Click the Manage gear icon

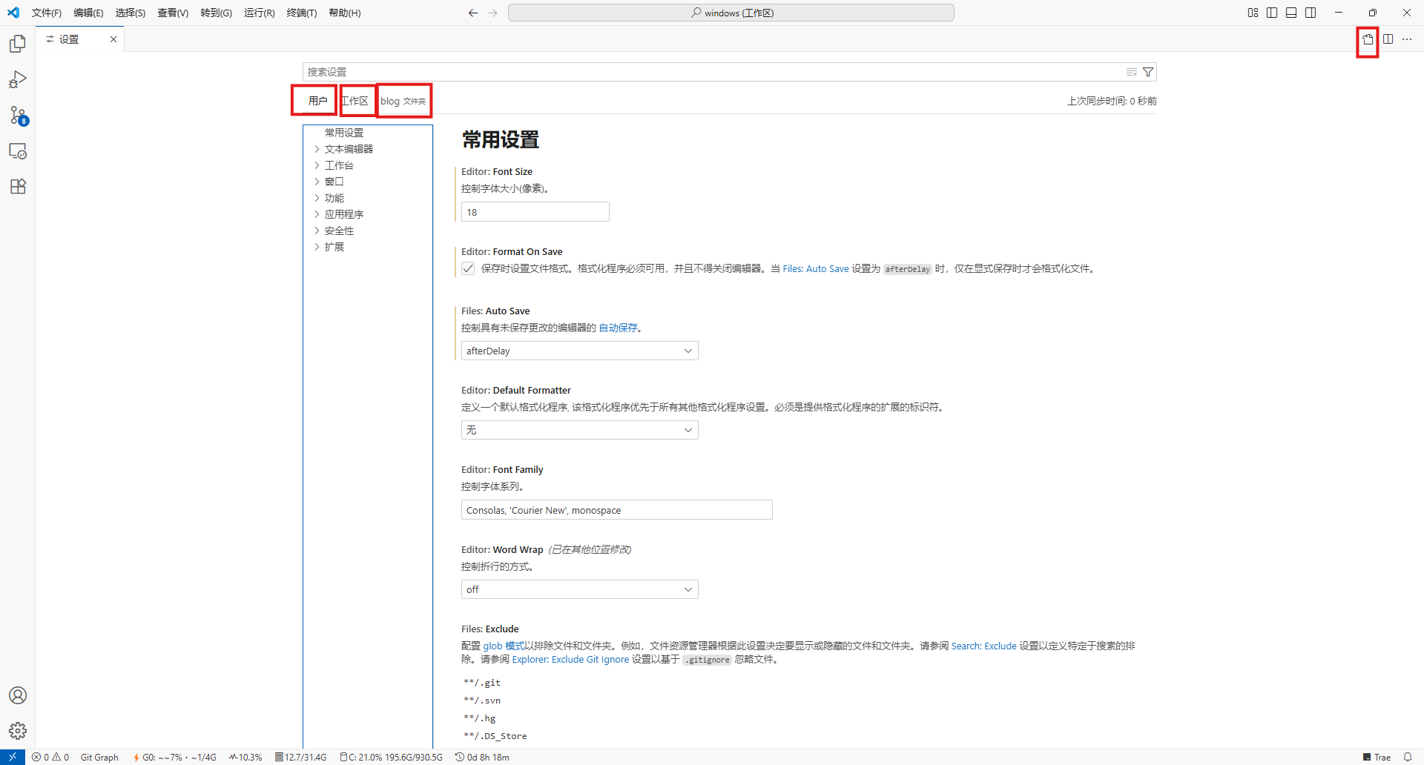(x=18, y=731)
